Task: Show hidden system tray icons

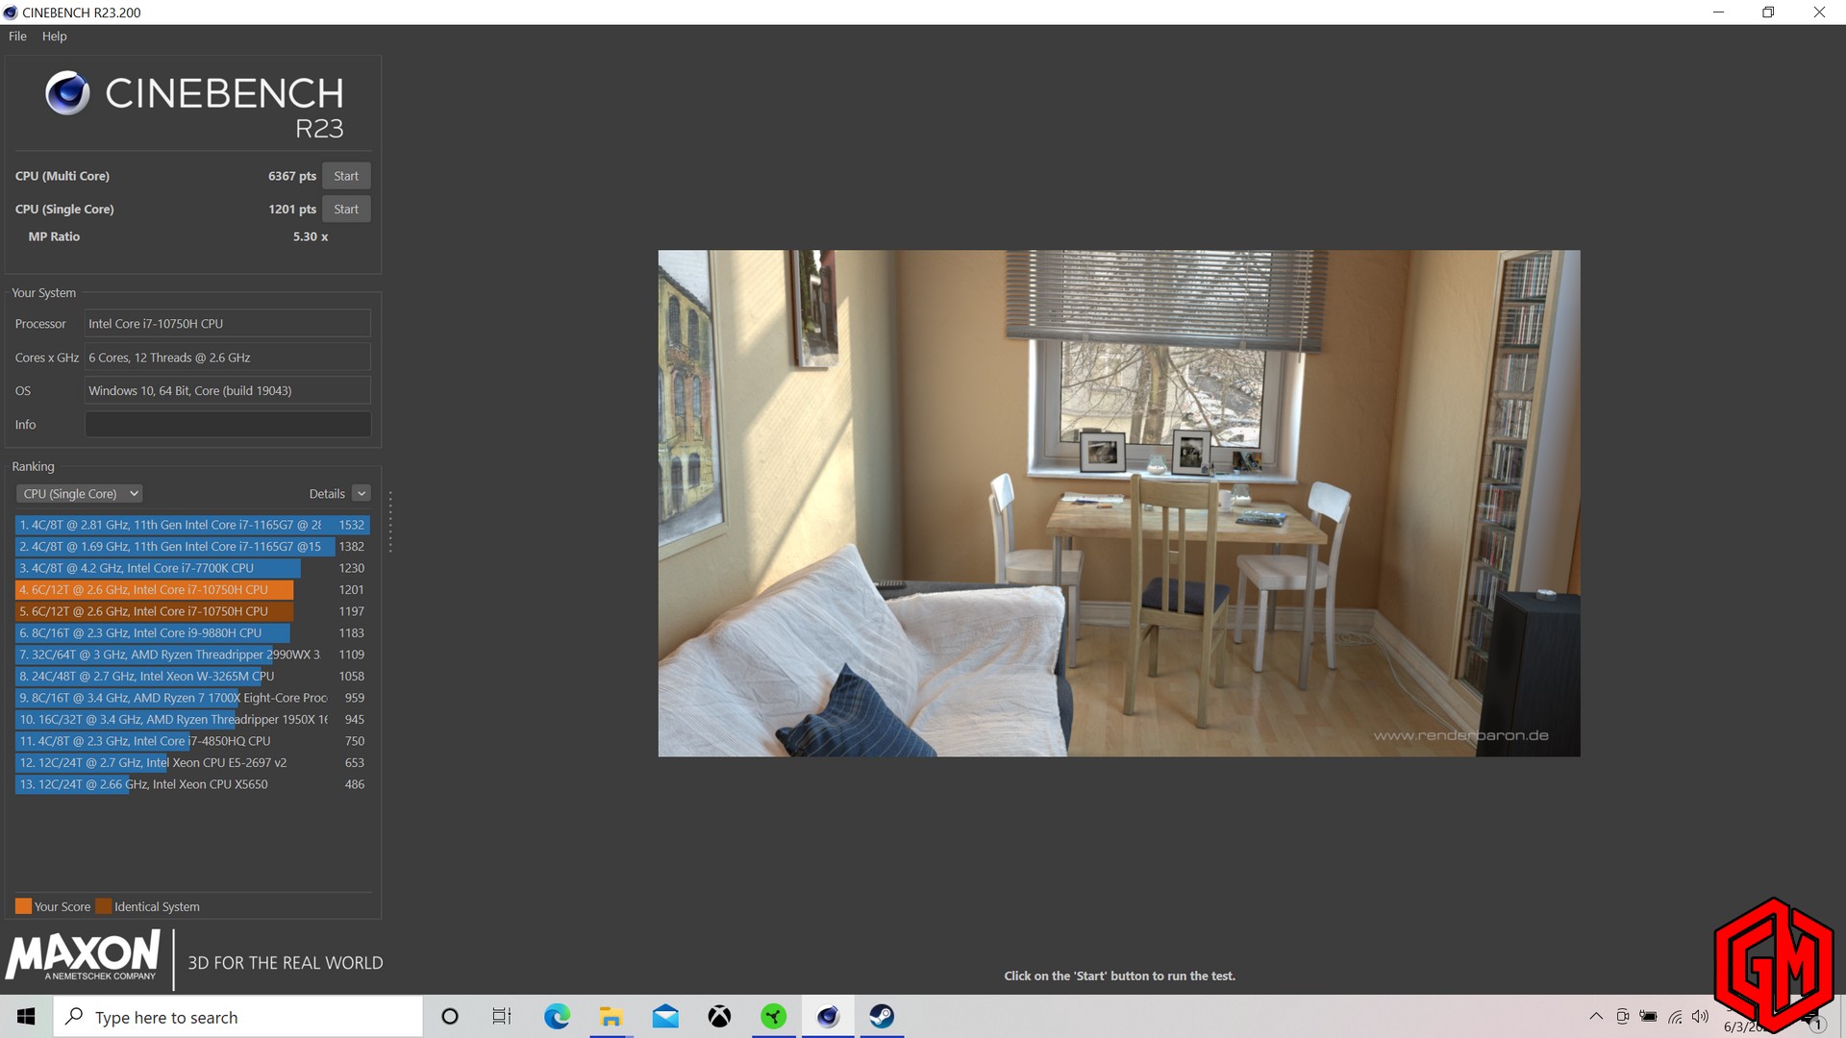Action: [1596, 1017]
